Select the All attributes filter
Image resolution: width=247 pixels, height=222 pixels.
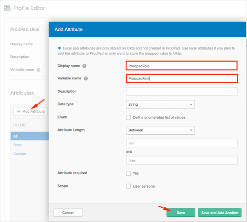pos(15,136)
